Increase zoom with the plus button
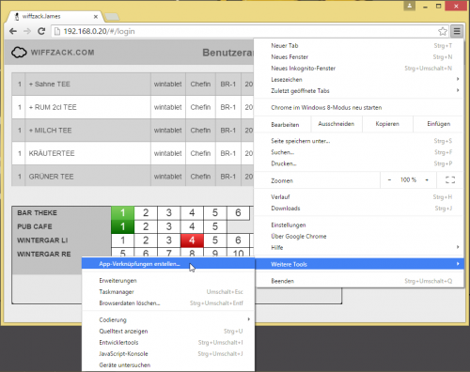 pyautogui.click(x=427, y=180)
